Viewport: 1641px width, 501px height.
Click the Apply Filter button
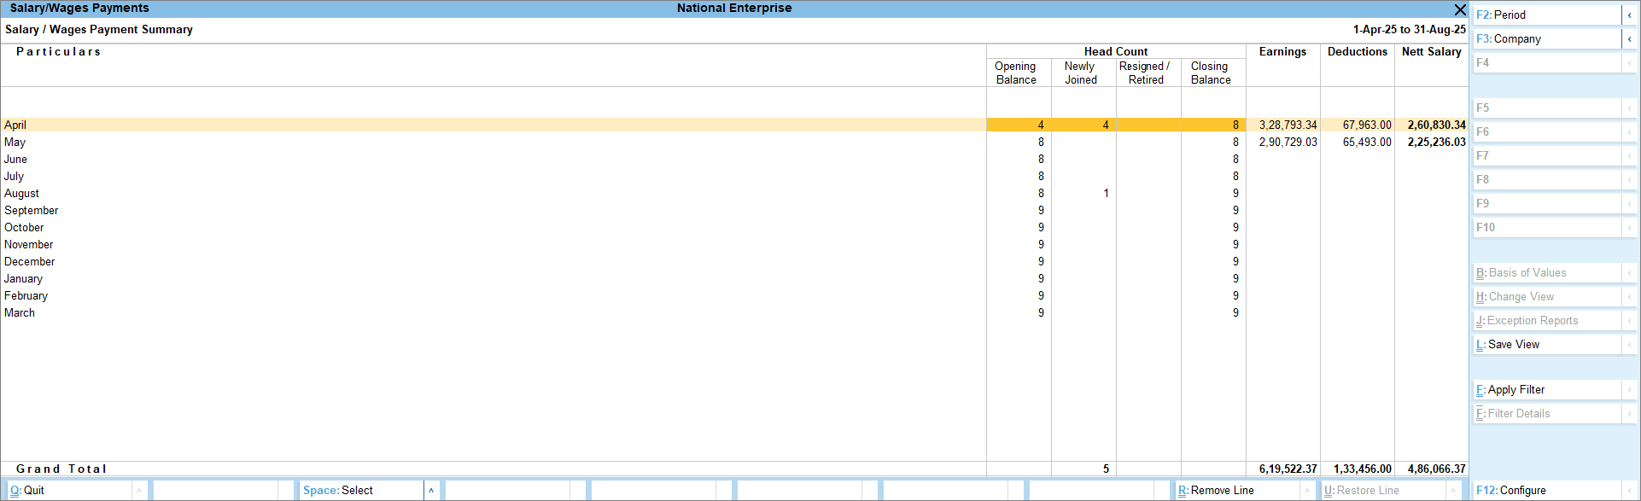(x=1545, y=390)
